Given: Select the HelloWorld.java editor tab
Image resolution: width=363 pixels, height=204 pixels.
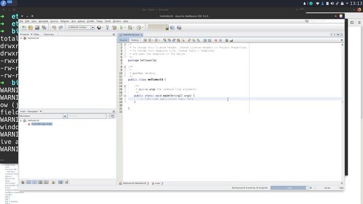Looking at the screenshot, I should [131, 35].
